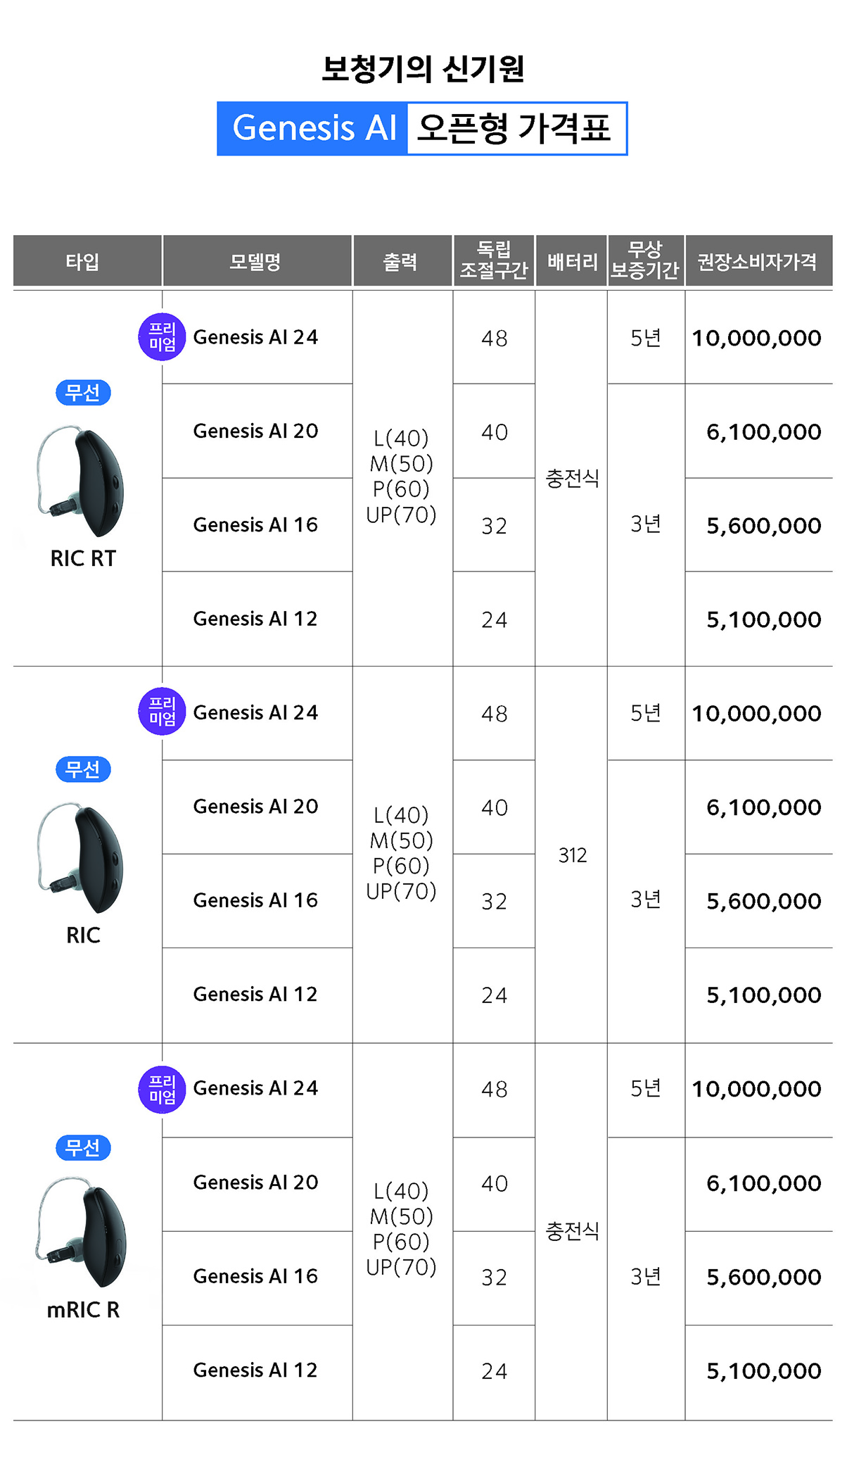Click the 독립 조절구간 column header
Screen dimensions: 847x1462
[x=494, y=260]
